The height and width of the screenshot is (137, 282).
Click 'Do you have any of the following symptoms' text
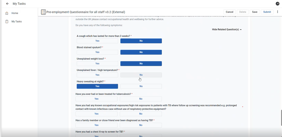(x=99, y=25)
